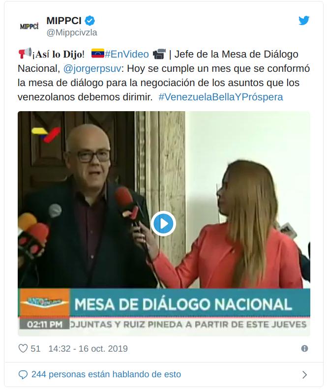Click the video thumbnail banner 'MESA DE DIÁLOGO NACIONAL'
The image size is (328, 391).
click(183, 304)
